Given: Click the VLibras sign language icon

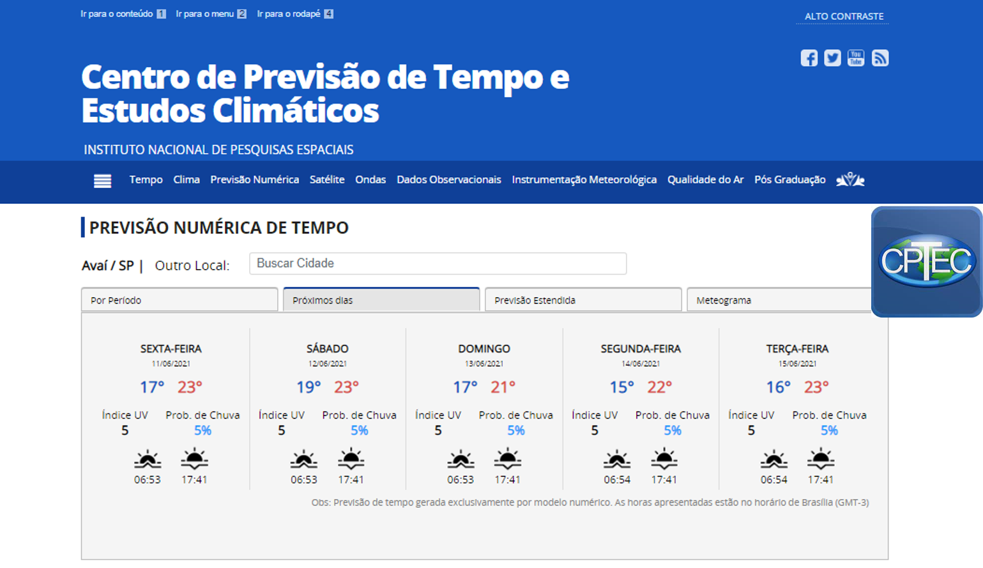Looking at the screenshot, I should (x=850, y=180).
